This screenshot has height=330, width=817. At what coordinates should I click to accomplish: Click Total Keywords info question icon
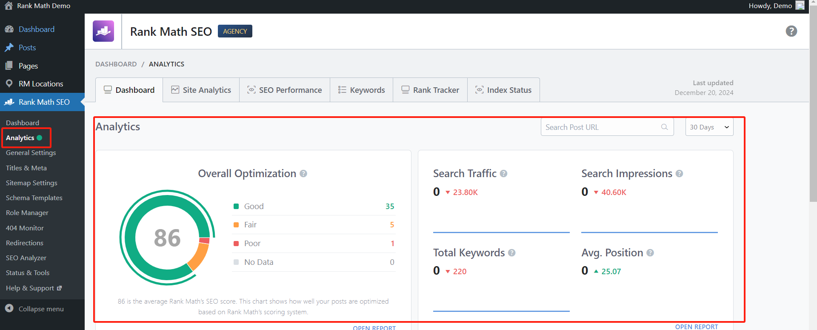pyautogui.click(x=511, y=253)
